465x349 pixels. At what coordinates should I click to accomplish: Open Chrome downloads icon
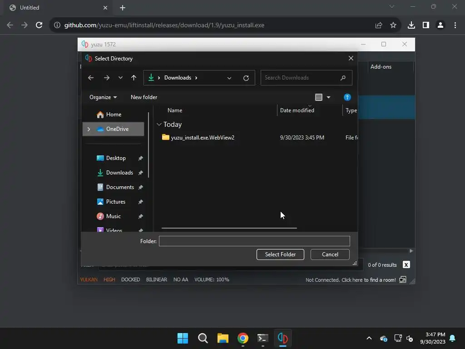click(411, 25)
